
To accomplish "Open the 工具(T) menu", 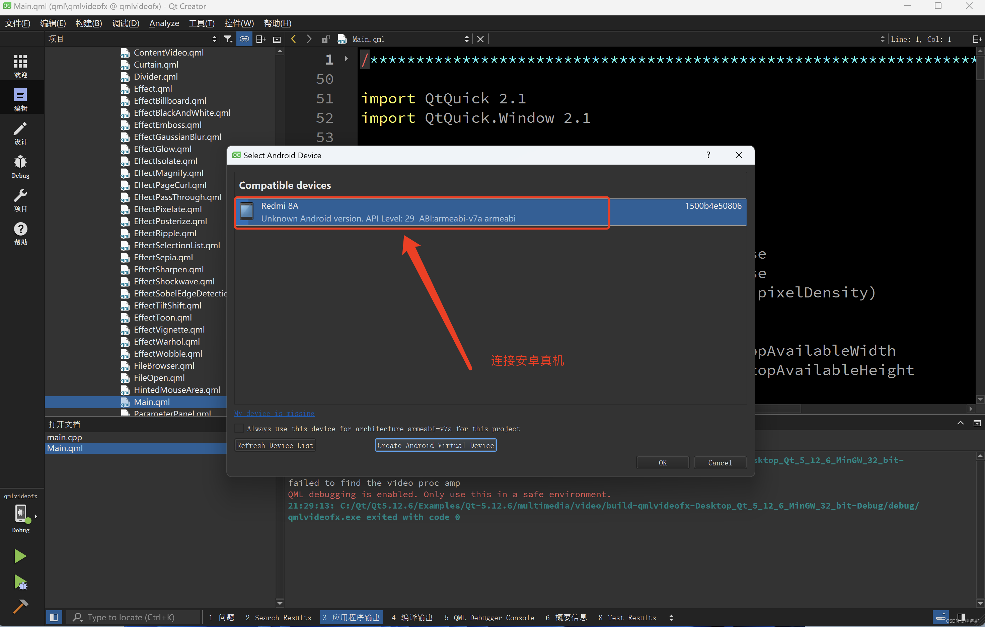I will 202,23.
